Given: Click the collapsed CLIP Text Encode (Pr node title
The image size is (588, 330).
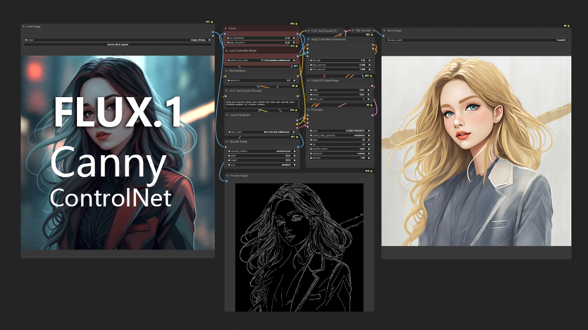Looking at the screenshot, I should click(324, 31).
